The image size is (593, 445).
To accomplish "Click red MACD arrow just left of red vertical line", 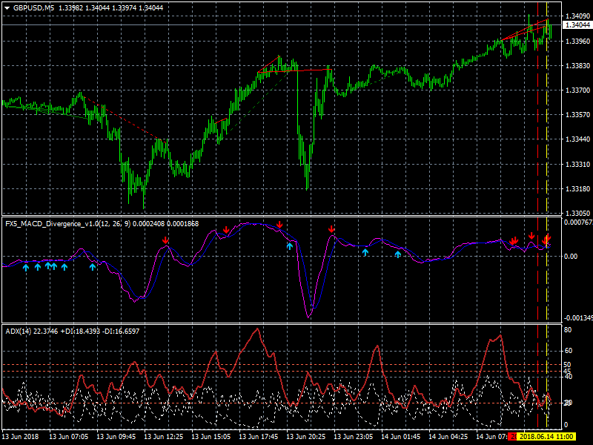I will [x=531, y=236].
